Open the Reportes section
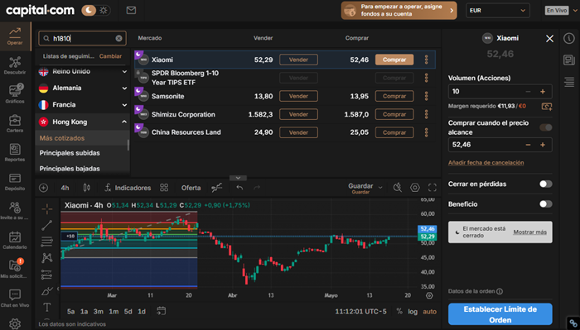Screen dimensions: 580x330 pyautogui.click(x=15, y=152)
